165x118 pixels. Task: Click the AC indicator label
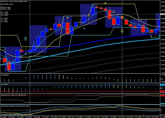tap(5, 75)
